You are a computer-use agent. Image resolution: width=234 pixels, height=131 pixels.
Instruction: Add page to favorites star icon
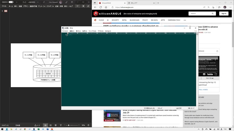(214, 7)
